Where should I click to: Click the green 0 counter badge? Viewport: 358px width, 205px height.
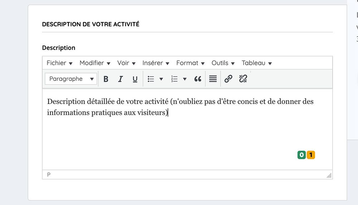click(x=301, y=155)
